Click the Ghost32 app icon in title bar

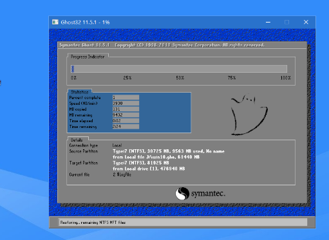[x=55, y=22]
